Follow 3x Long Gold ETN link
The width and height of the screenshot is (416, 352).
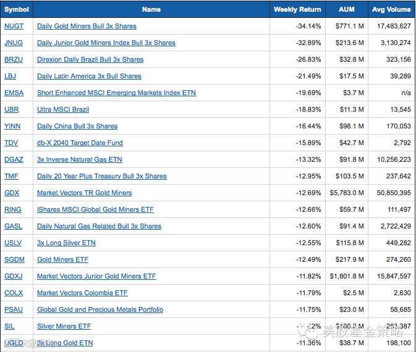[x=65, y=343]
